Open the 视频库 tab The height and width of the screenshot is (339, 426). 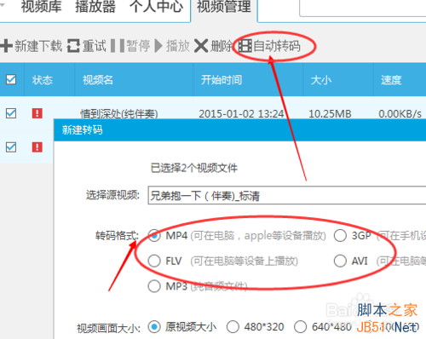(41, 6)
